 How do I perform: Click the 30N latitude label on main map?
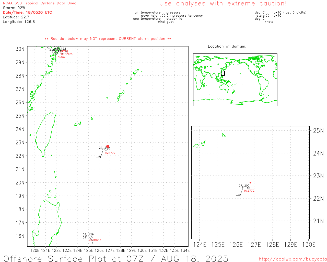(20, 49)
